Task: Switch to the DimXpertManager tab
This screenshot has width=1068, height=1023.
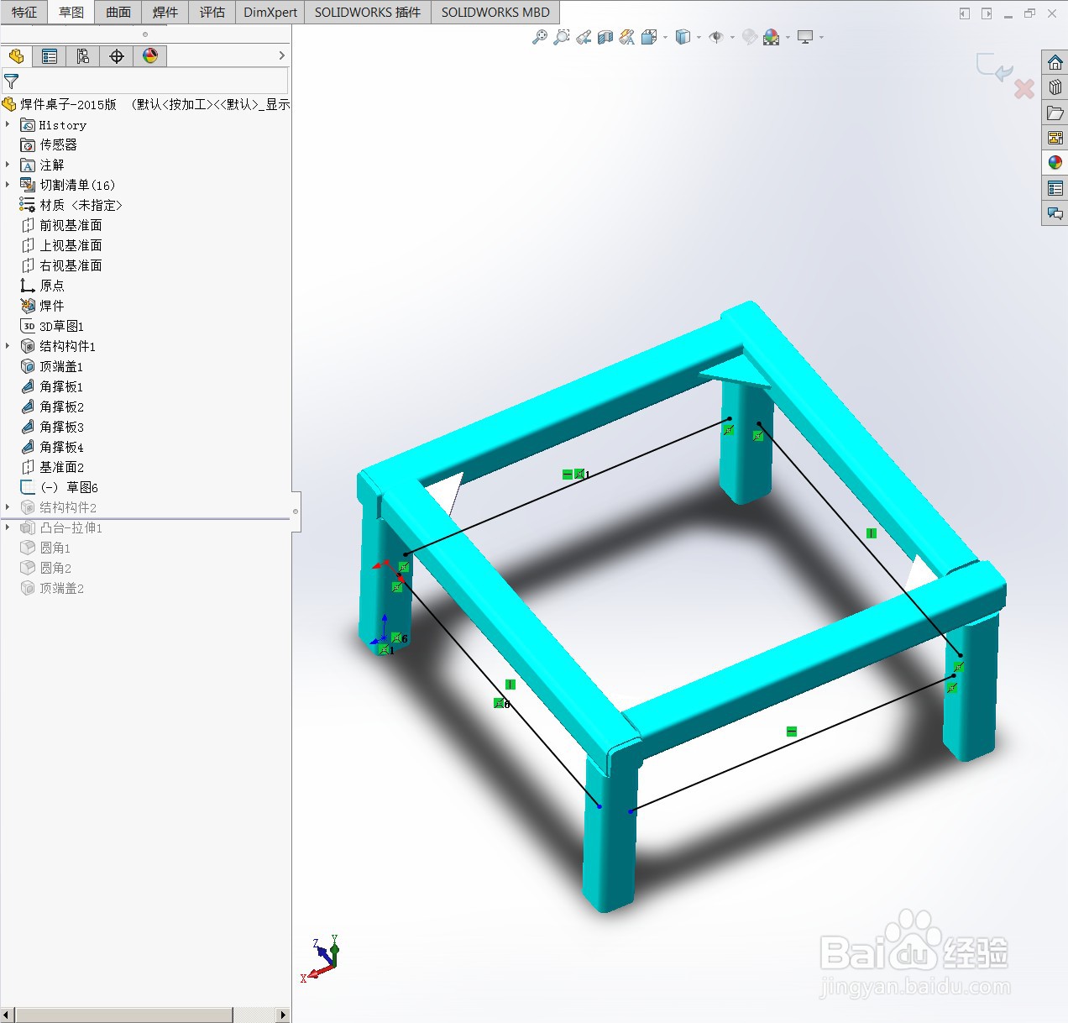Action: (x=117, y=56)
